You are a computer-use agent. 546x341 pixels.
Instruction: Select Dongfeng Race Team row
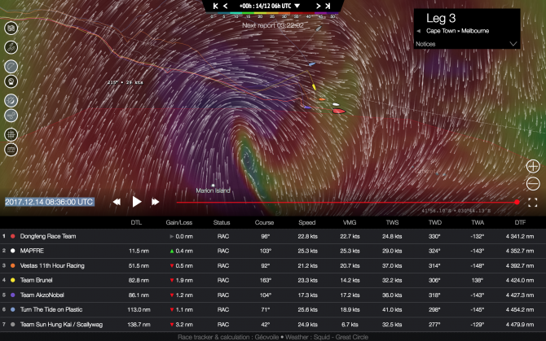(x=48, y=235)
